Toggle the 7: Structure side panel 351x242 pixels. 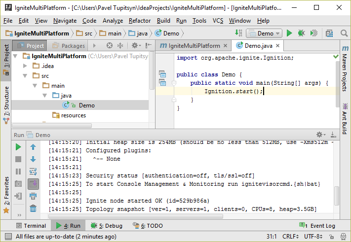point(6,105)
